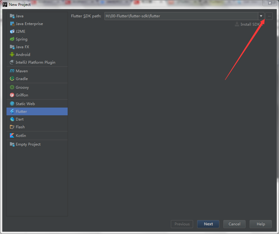Choose IntelliJ Platform Plugin in list
This screenshot has width=279, height=234.
point(35,62)
